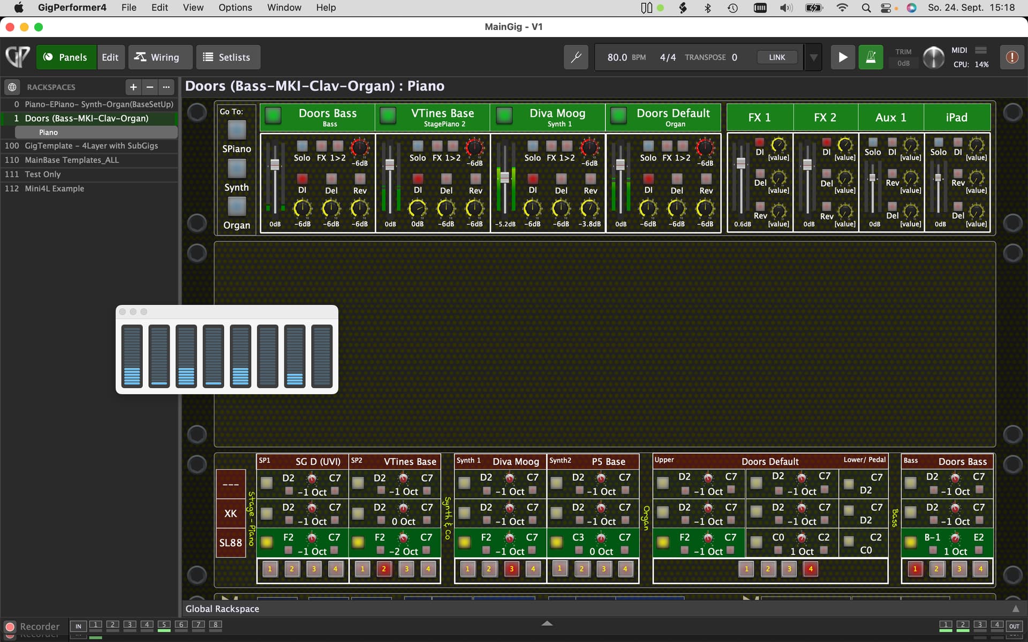
Task: Add a rackspace with the plus button
Action: tap(133, 87)
